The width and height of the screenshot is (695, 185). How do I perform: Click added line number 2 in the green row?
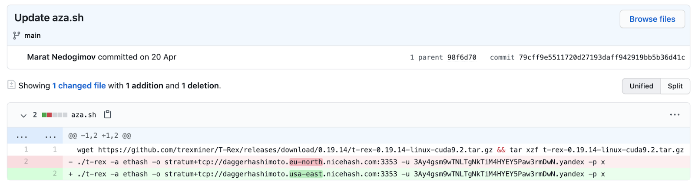pos(55,174)
